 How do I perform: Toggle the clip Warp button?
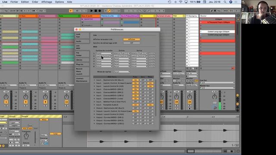click(x=44, y=120)
